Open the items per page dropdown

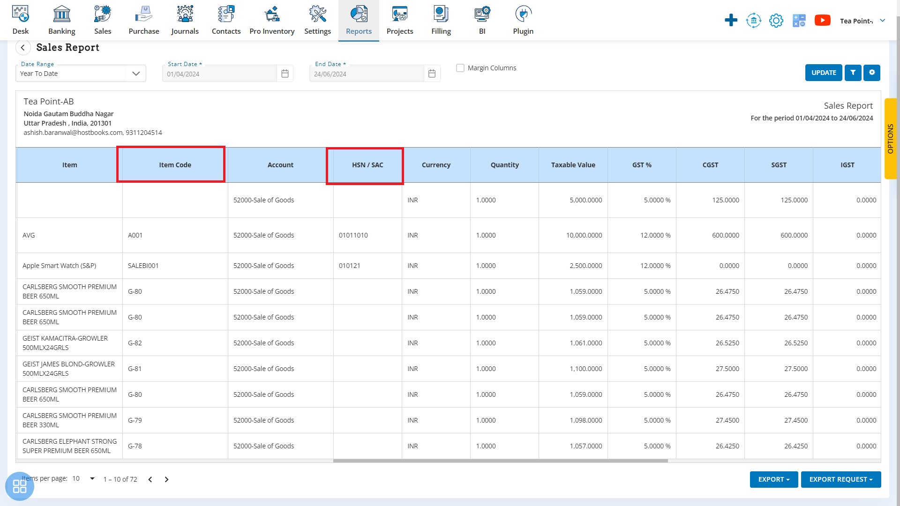pos(83,479)
